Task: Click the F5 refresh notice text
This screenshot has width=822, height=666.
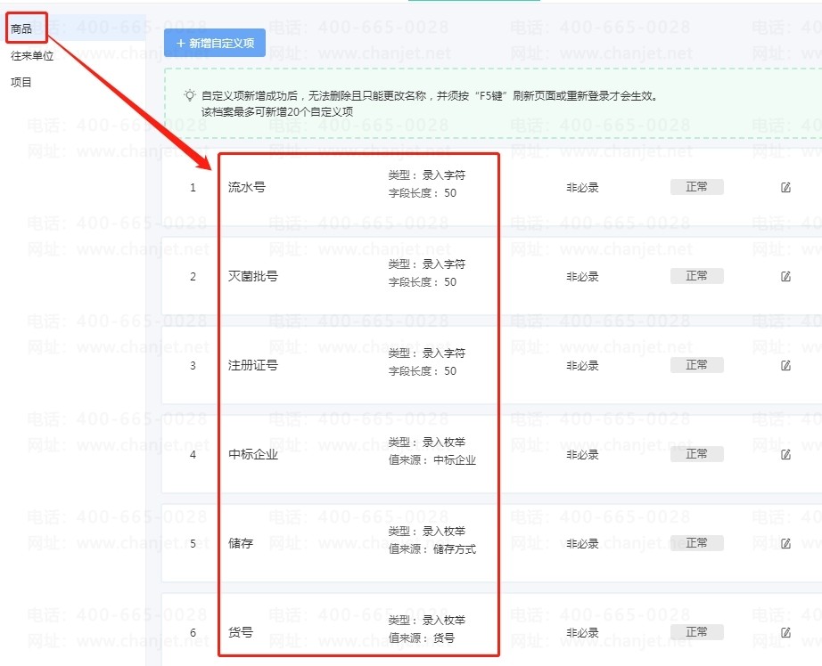Action: coord(430,96)
